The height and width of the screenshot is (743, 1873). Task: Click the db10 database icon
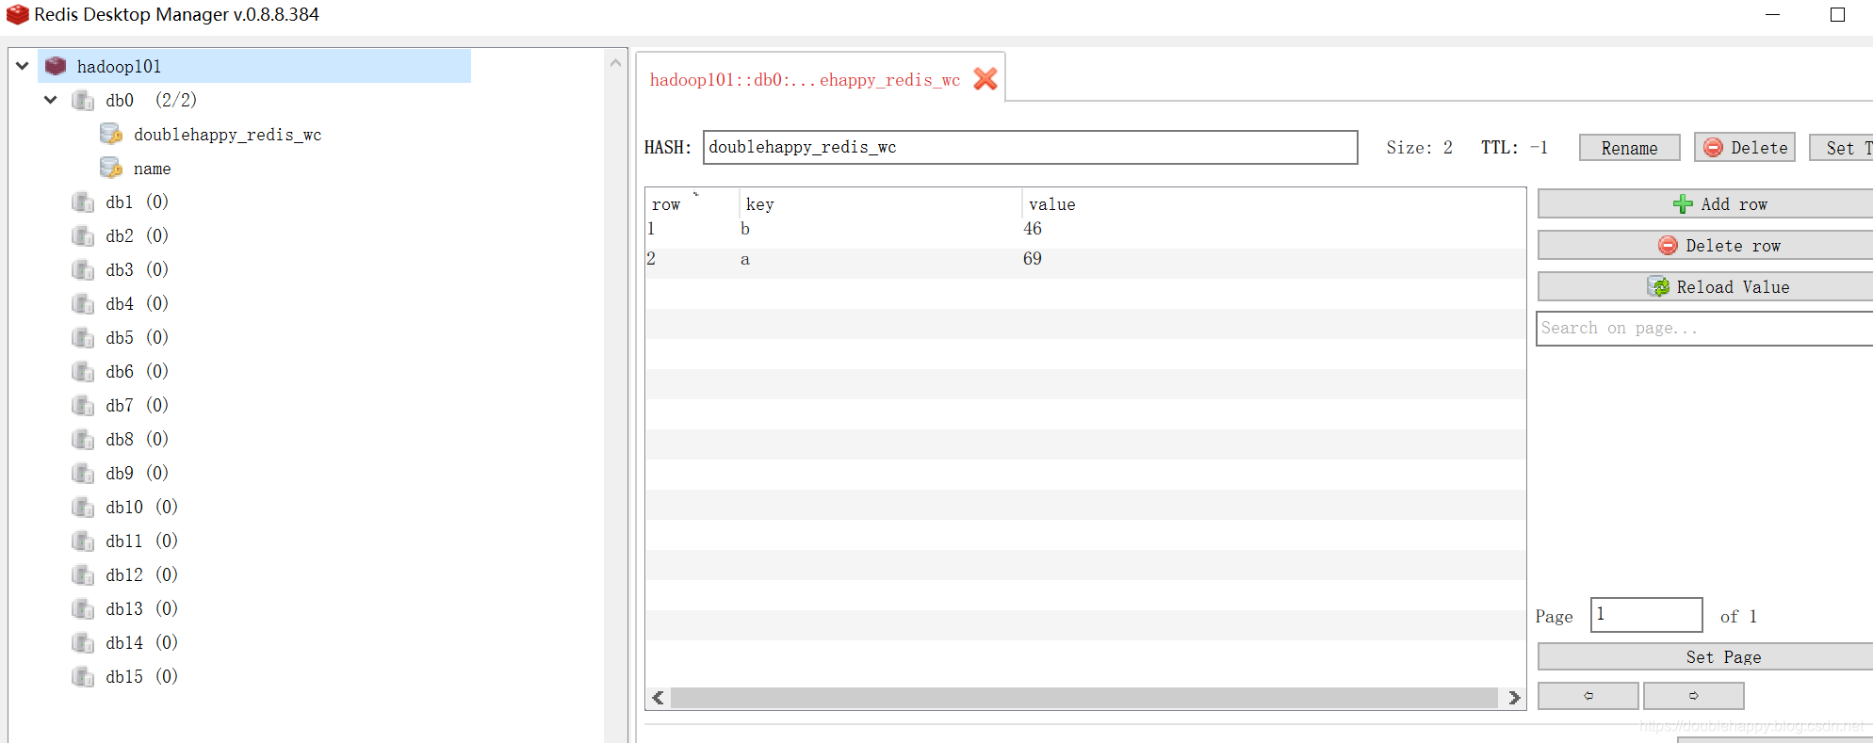pos(83,507)
